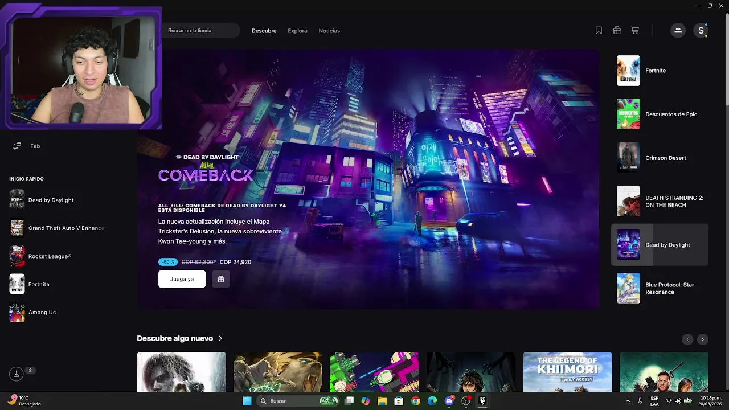Viewport: 729px width, 410px height.
Task: Expand Descubre algo nuevo section arrow
Action: point(220,338)
